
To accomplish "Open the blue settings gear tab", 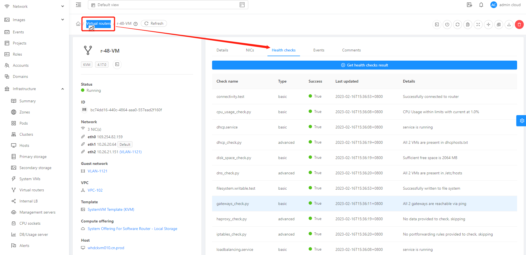I will [x=521, y=121].
